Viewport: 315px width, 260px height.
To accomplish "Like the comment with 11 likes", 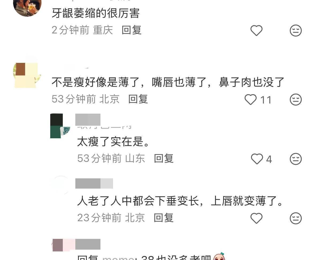I will click(251, 100).
